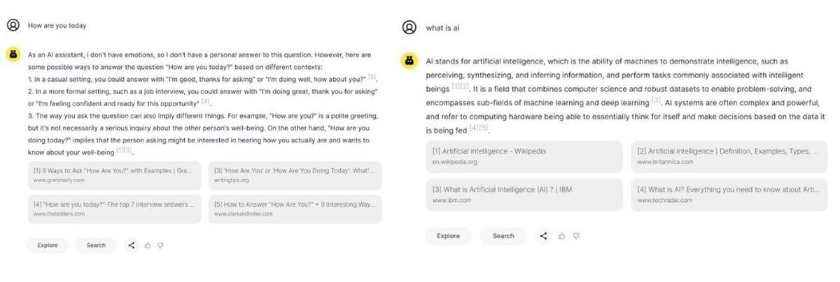Click the share icon under the AI answer

544,236
